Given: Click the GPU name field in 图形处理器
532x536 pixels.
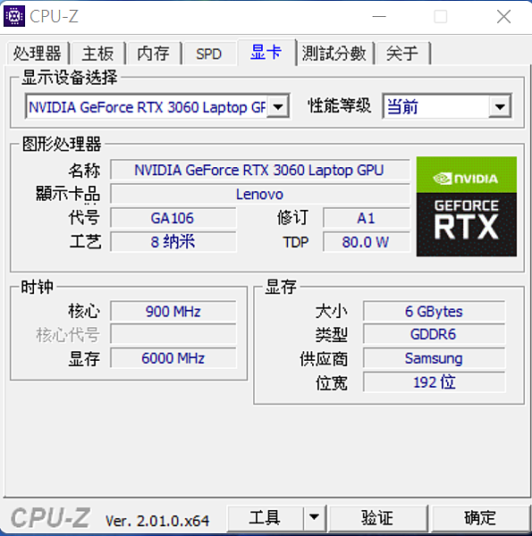Looking at the screenshot, I should click(260, 170).
